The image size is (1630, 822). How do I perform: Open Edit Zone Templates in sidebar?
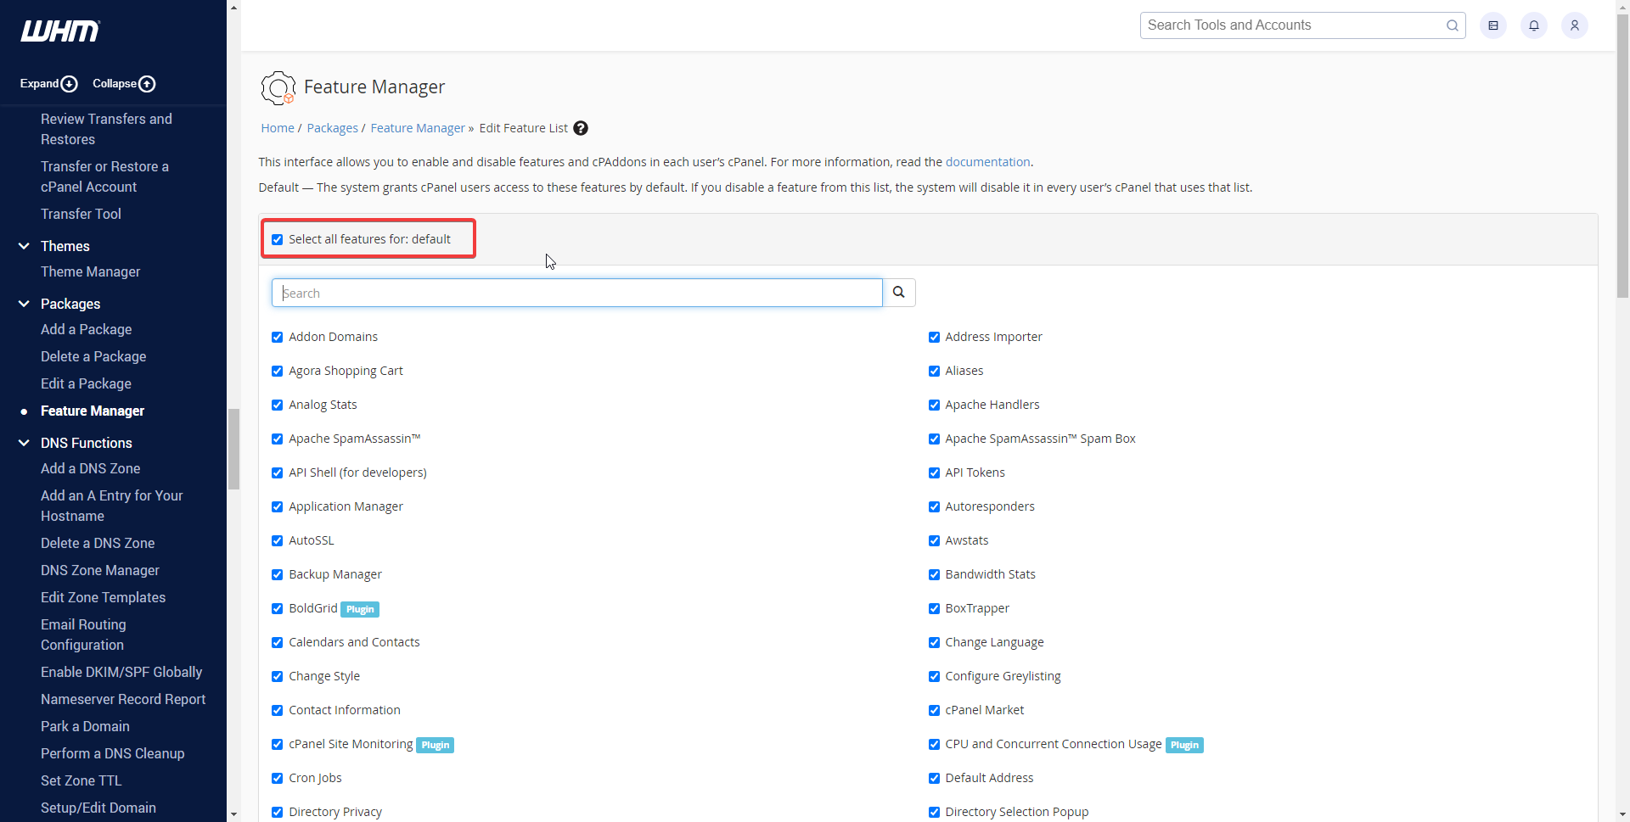pyautogui.click(x=103, y=597)
